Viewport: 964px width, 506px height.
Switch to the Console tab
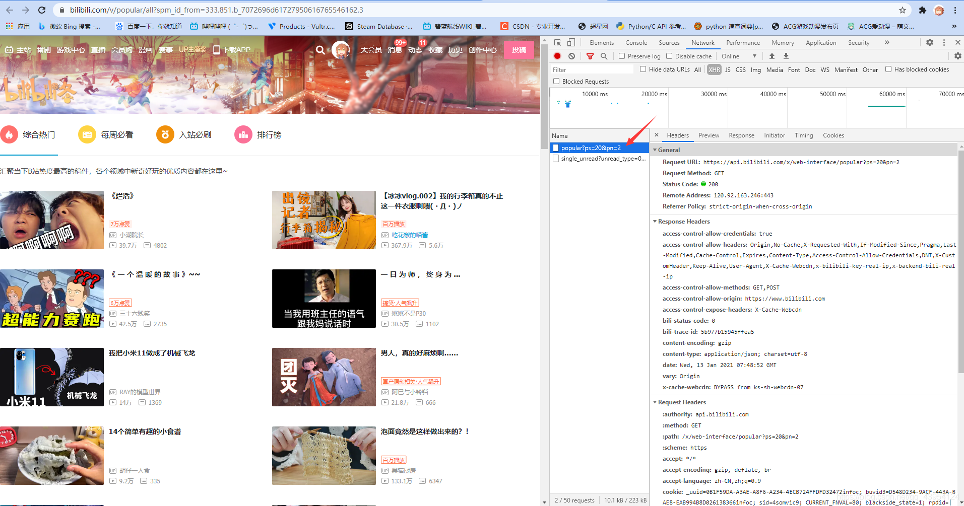point(636,43)
